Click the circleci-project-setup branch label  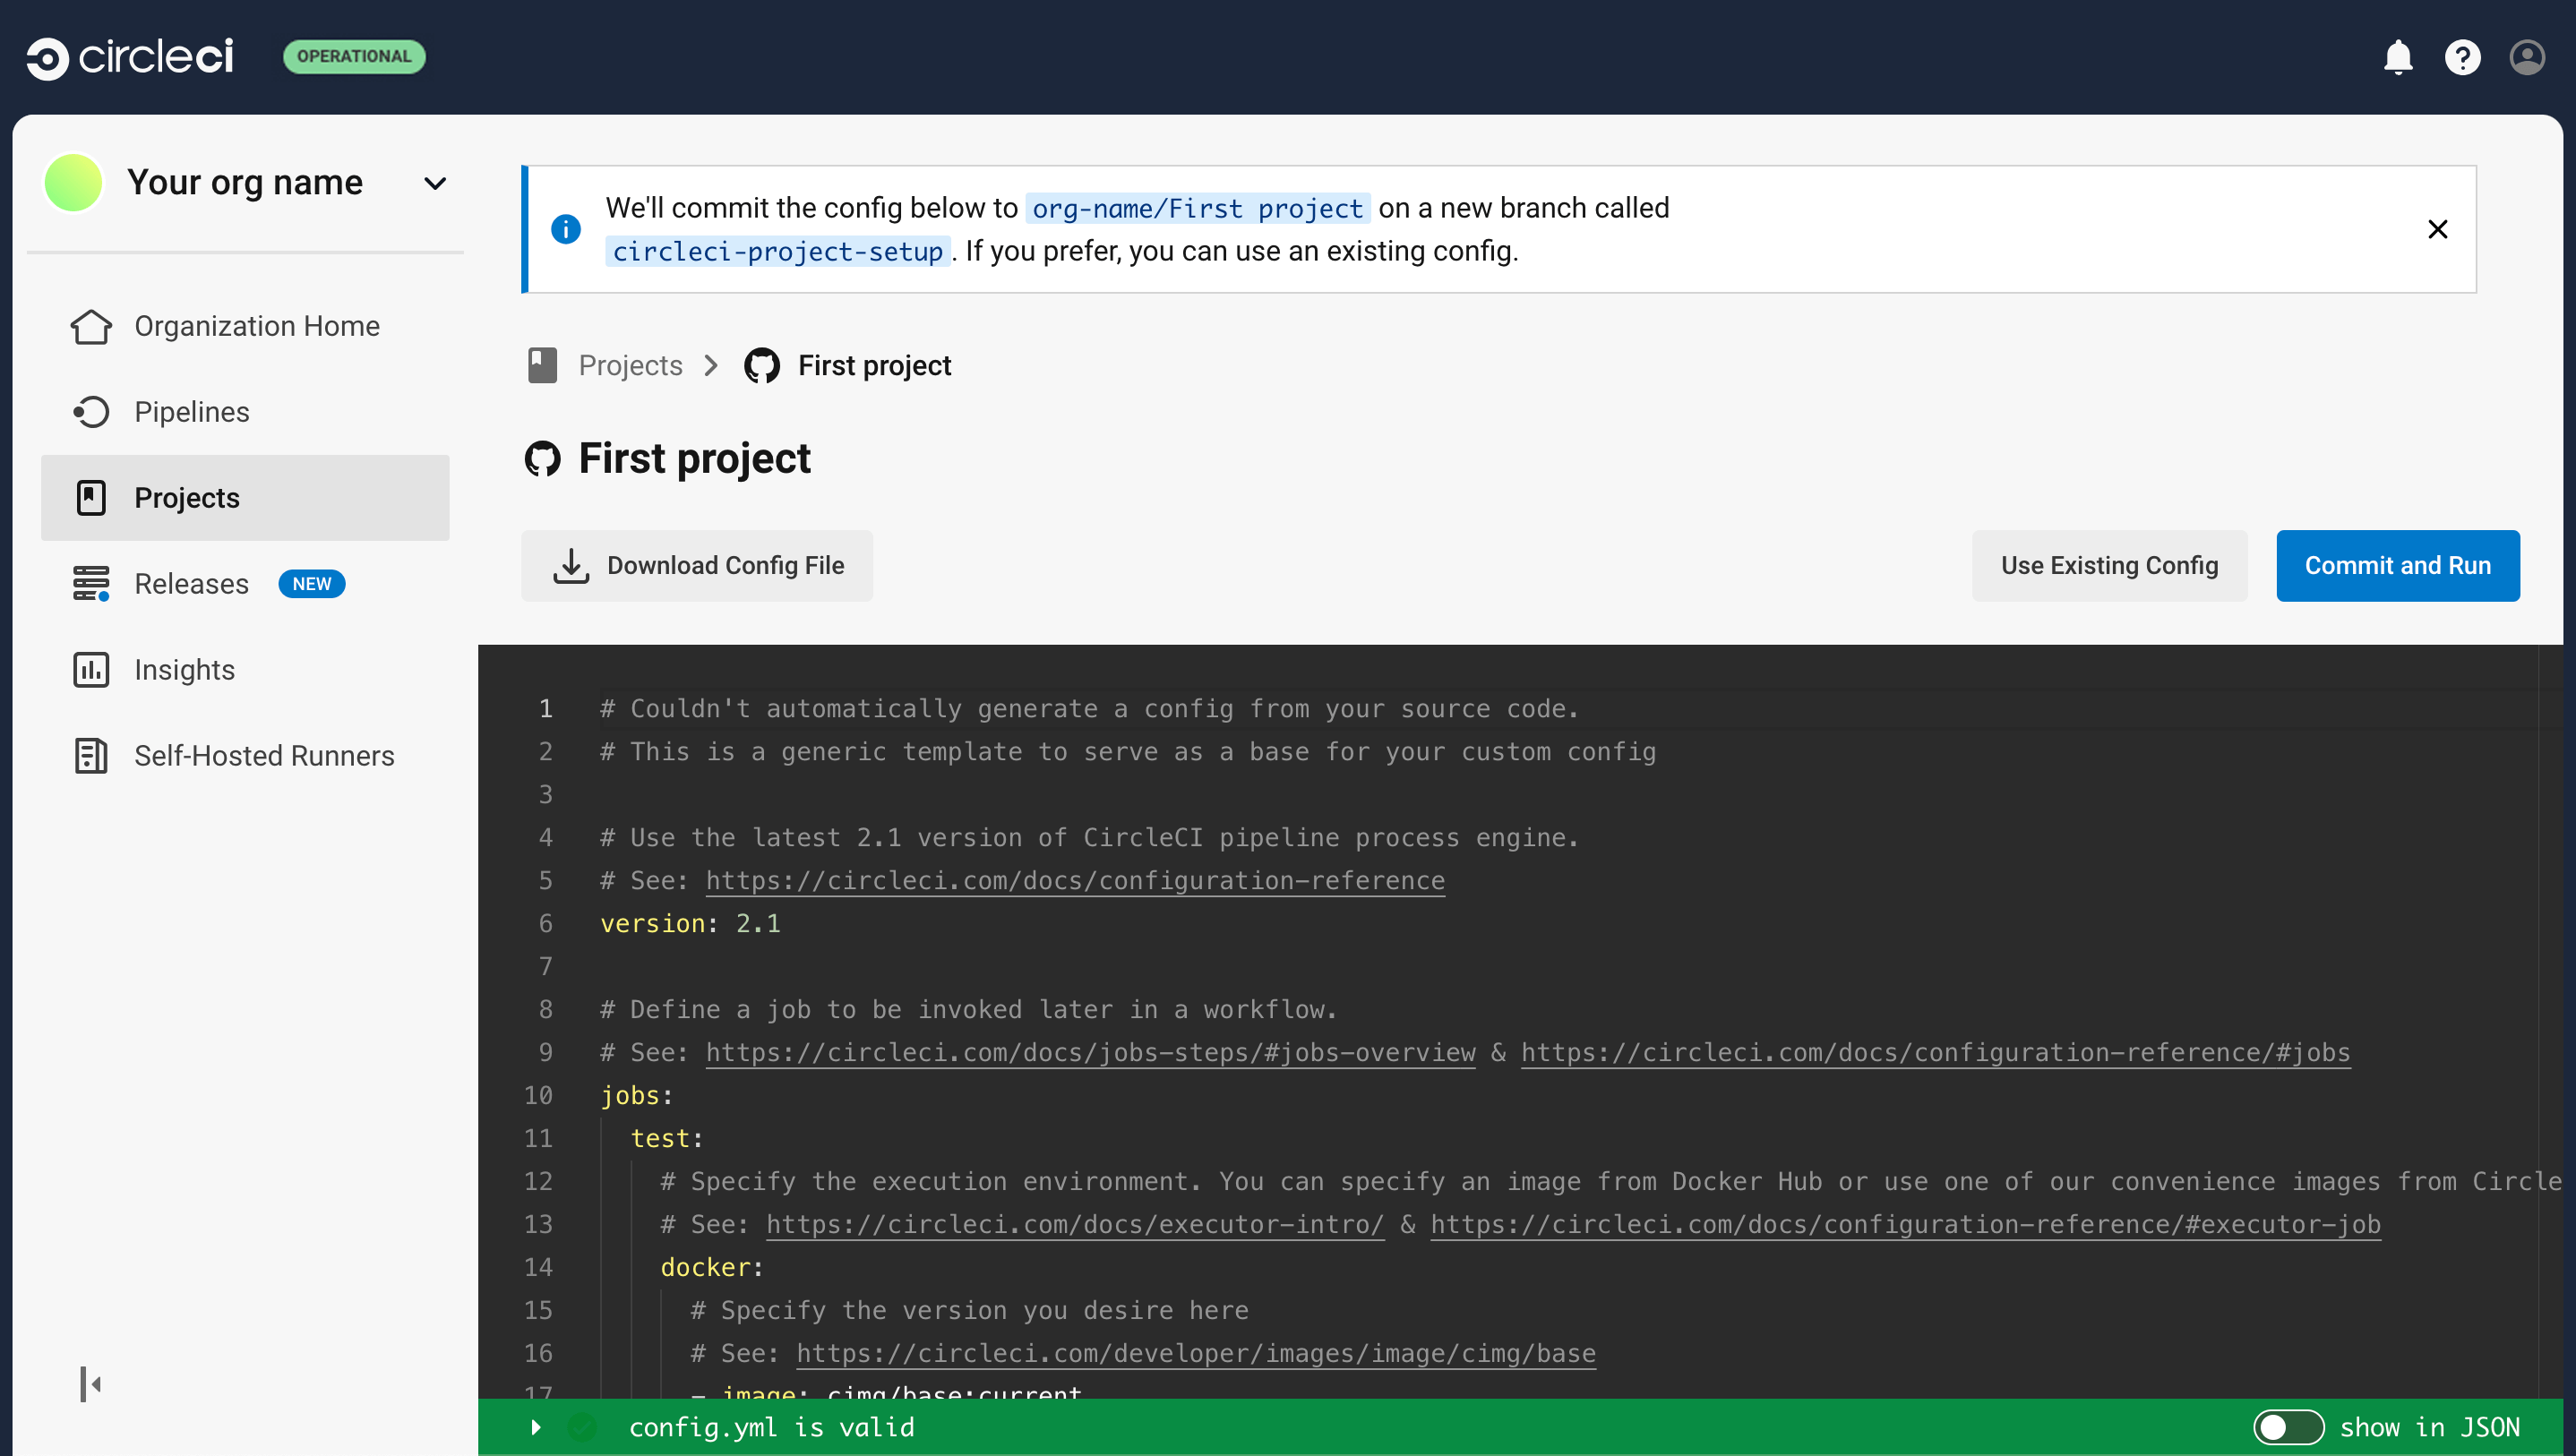(x=778, y=251)
